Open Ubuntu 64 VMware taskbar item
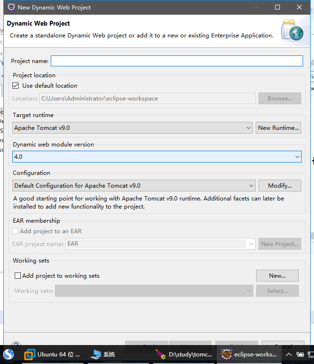Viewport: 314px width, 364px height. [x=52, y=355]
